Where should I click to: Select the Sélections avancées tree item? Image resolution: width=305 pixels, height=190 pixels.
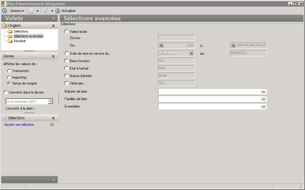click(x=28, y=36)
